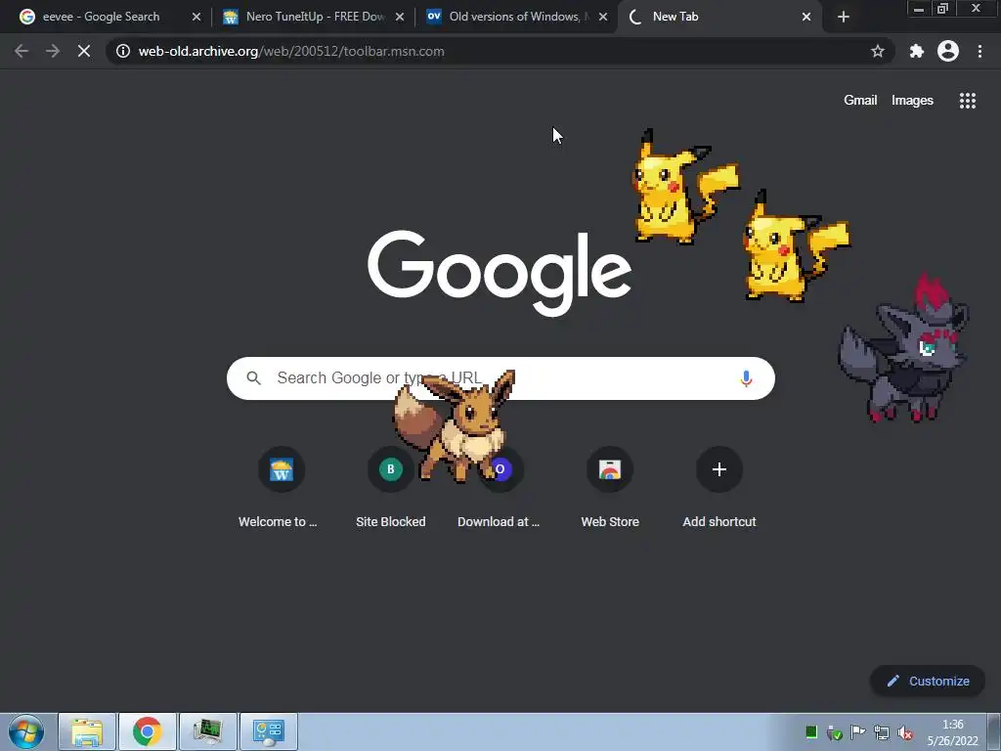Click the Chrome taskbar icon
The width and height of the screenshot is (1001, 751).
coord(148,731)
